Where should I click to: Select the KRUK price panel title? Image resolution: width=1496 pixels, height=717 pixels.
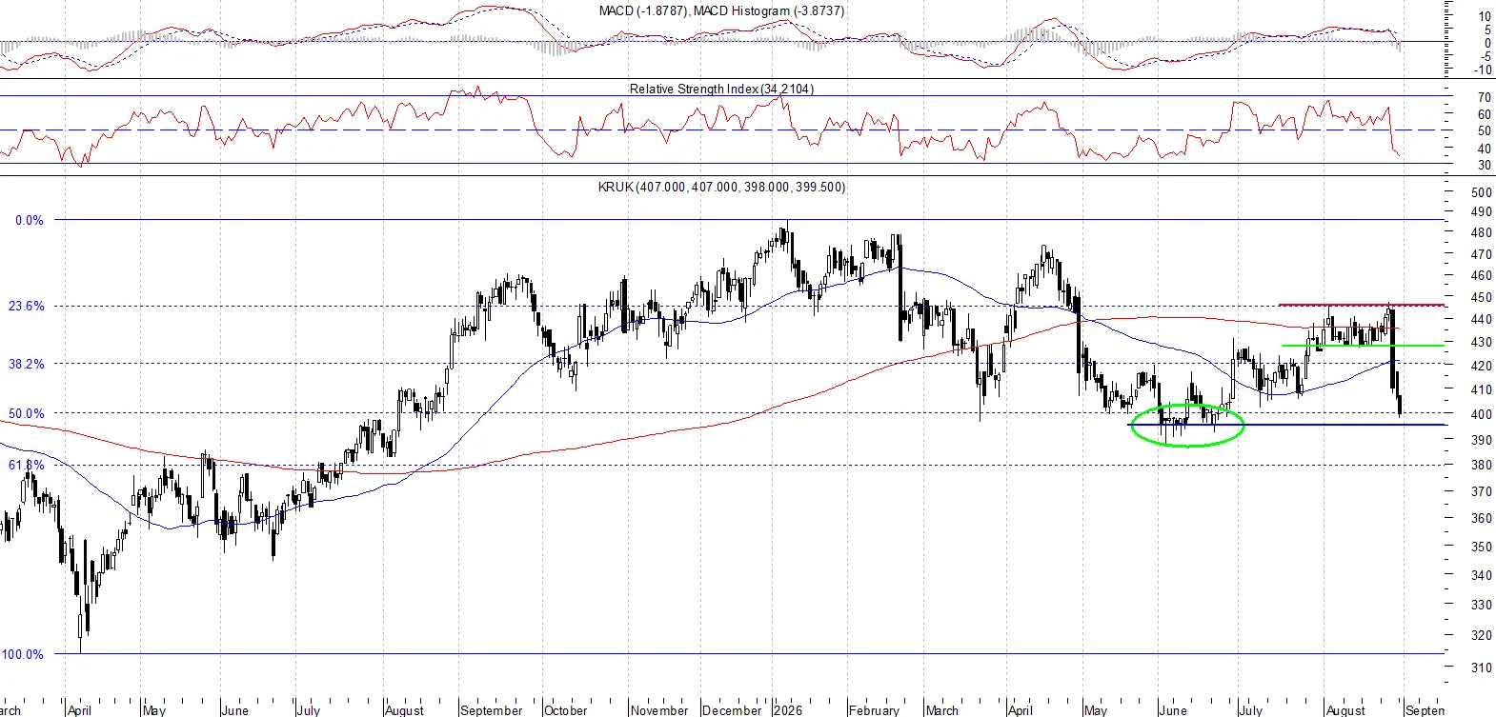click(721, 187)
